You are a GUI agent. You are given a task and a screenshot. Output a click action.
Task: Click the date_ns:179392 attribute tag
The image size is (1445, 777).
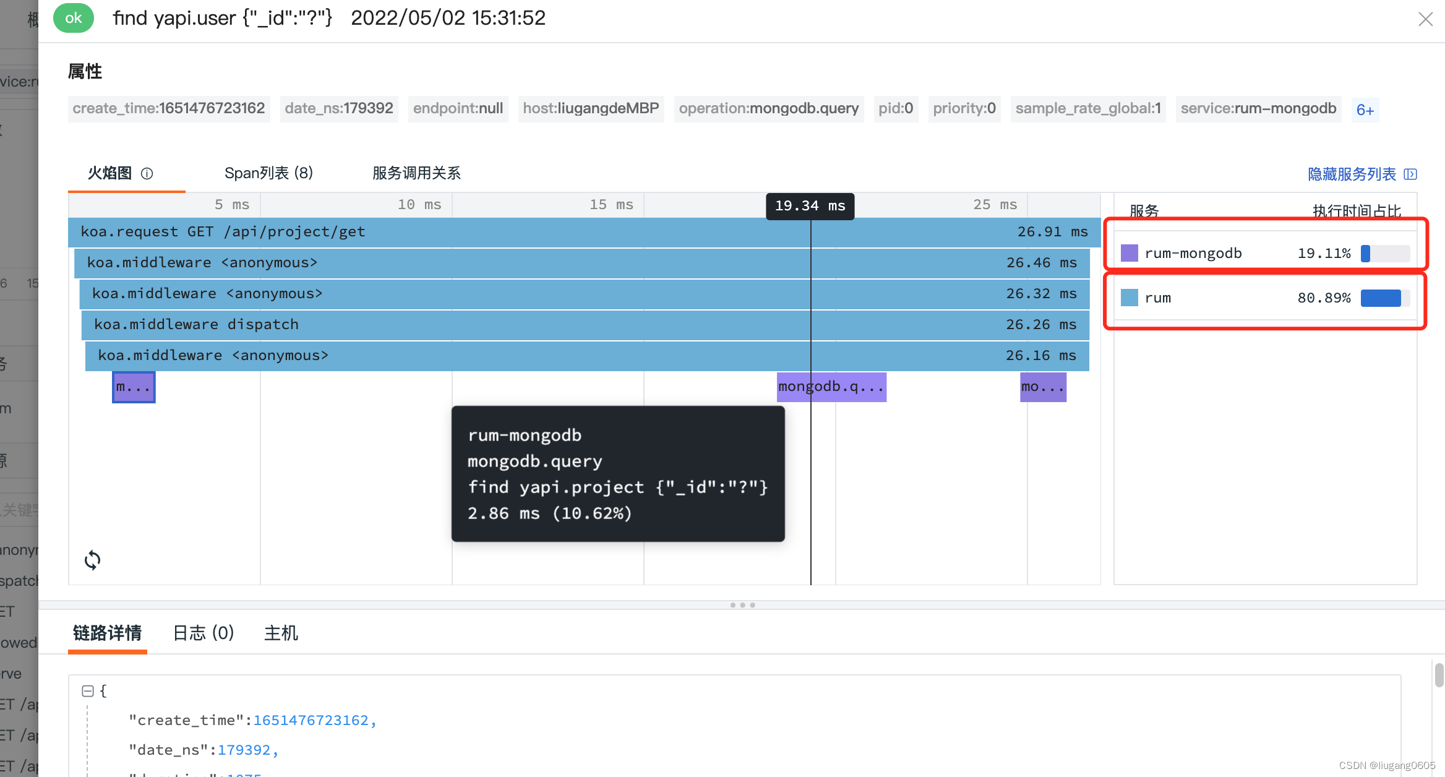point(339,109)
